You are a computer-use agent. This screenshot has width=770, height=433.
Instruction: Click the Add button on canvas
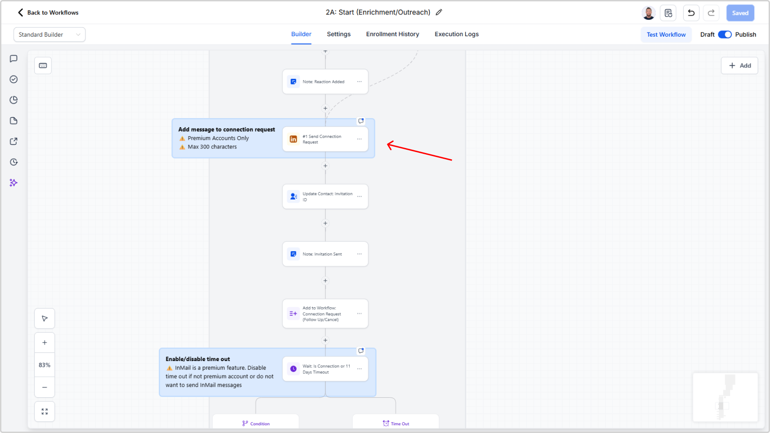739,66
